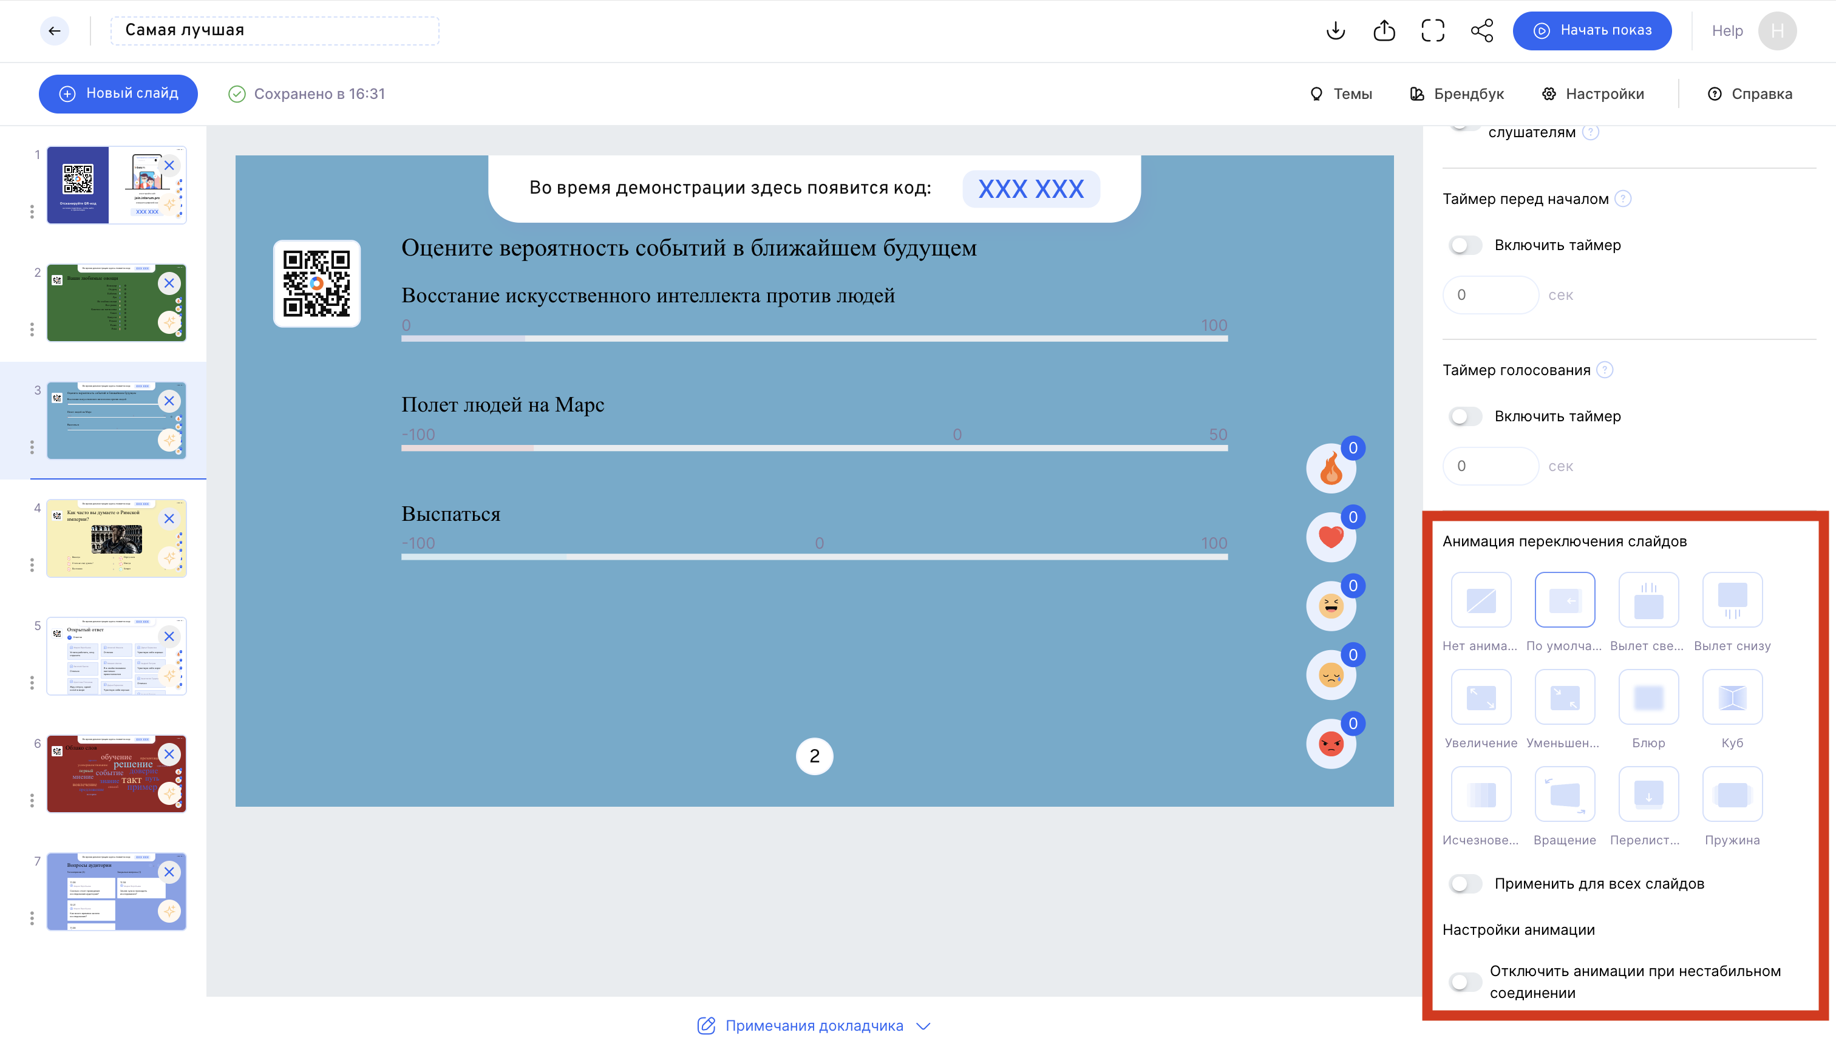Click the Начать показ button

coord(1592,30)
